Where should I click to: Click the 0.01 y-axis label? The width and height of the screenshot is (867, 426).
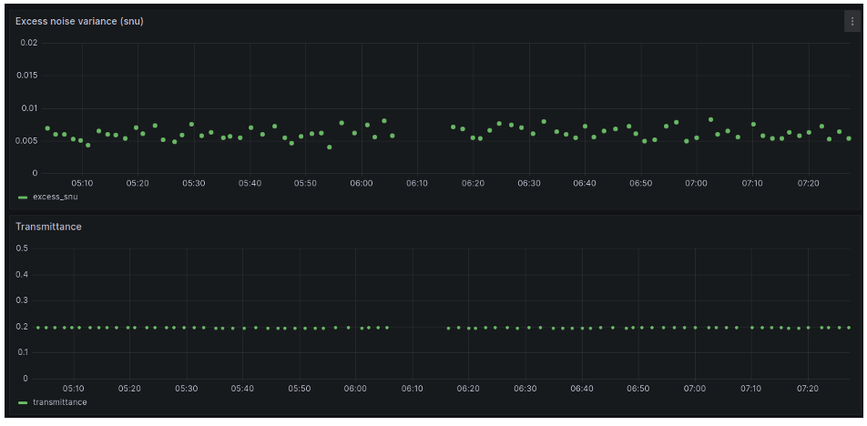[x=29, y=108]
